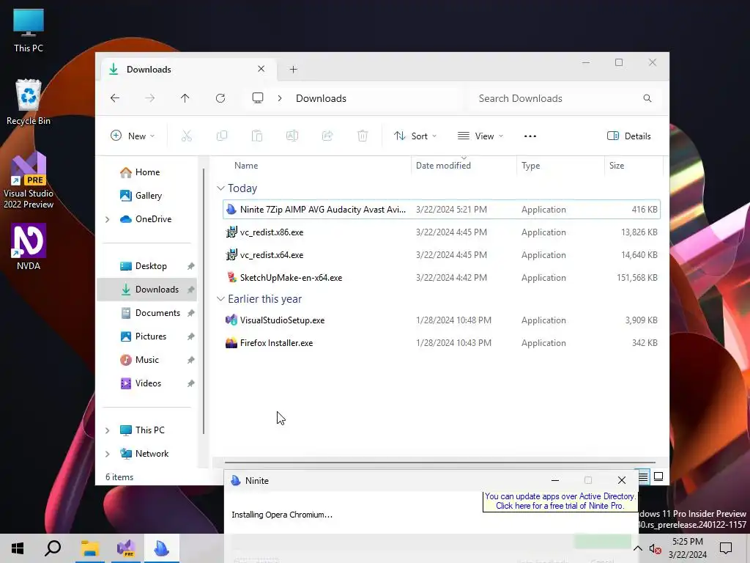Show hidden system tray icons
This screenshot has height=563, width=750.
(x=638, y=548)
